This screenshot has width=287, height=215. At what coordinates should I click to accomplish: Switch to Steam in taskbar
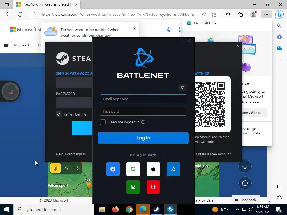coord(156,209)
